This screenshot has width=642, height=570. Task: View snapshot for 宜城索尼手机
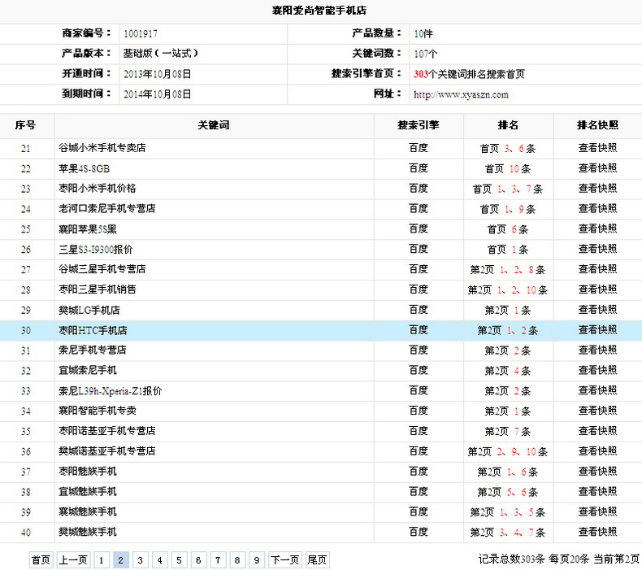pyautogui.click(x=597, y=370)
